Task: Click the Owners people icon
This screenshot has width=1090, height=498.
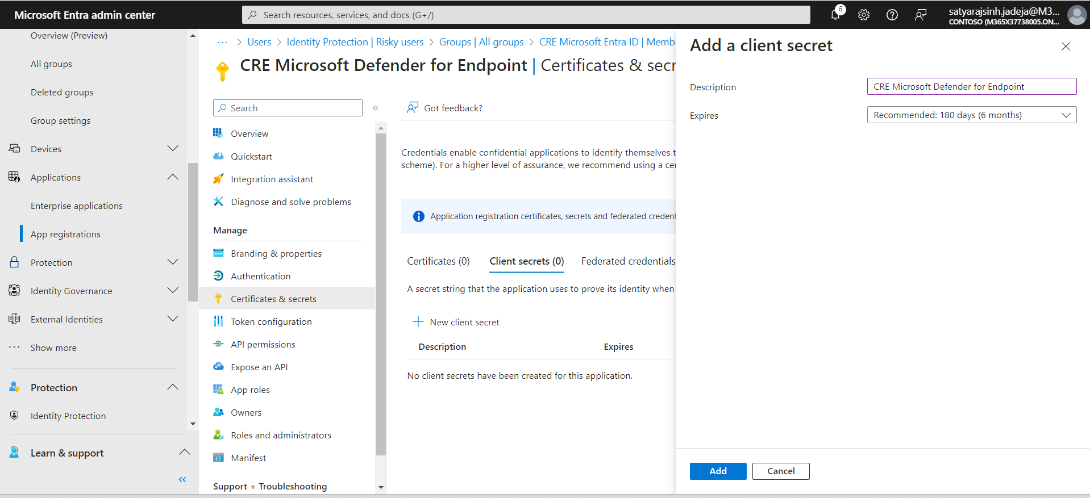Action: [218, 412]
